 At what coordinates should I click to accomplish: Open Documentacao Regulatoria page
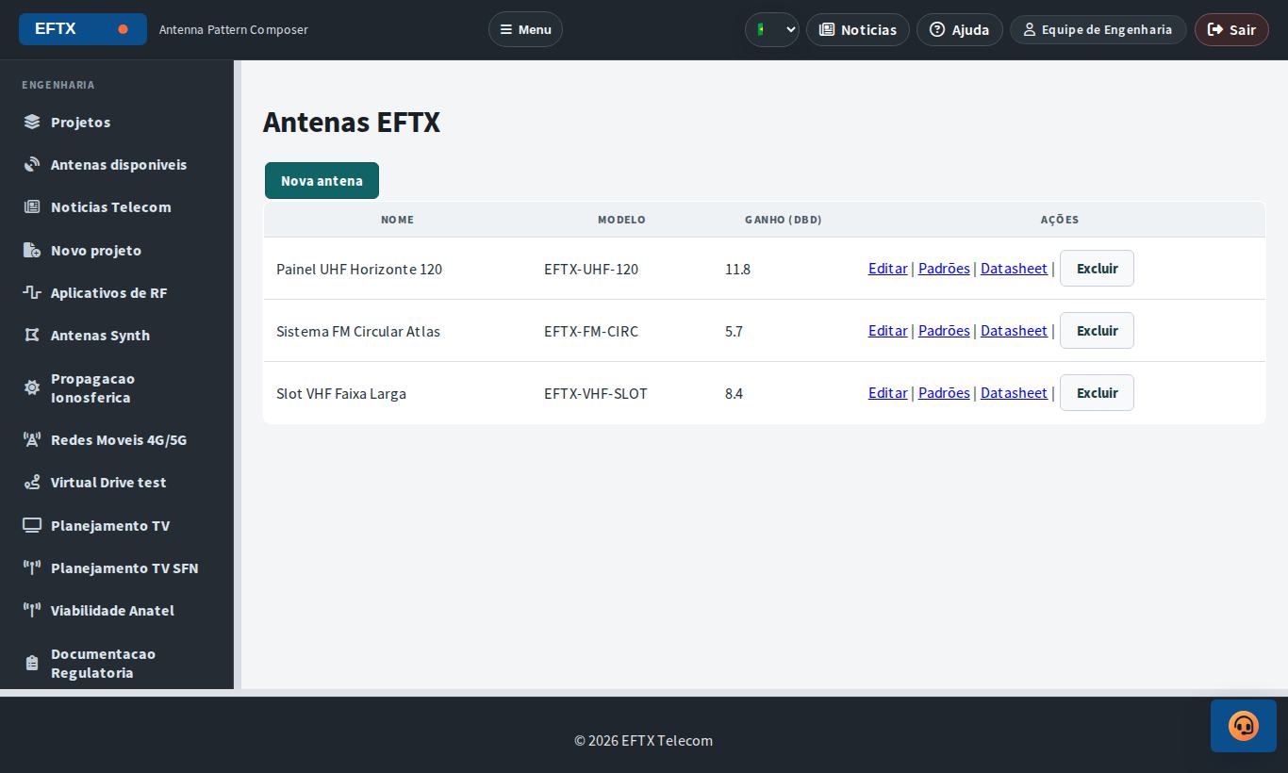117,663
